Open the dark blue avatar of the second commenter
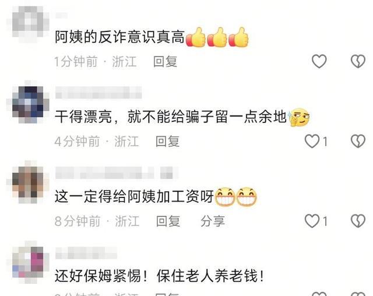 pyautogui.click(x=28, y=102)
